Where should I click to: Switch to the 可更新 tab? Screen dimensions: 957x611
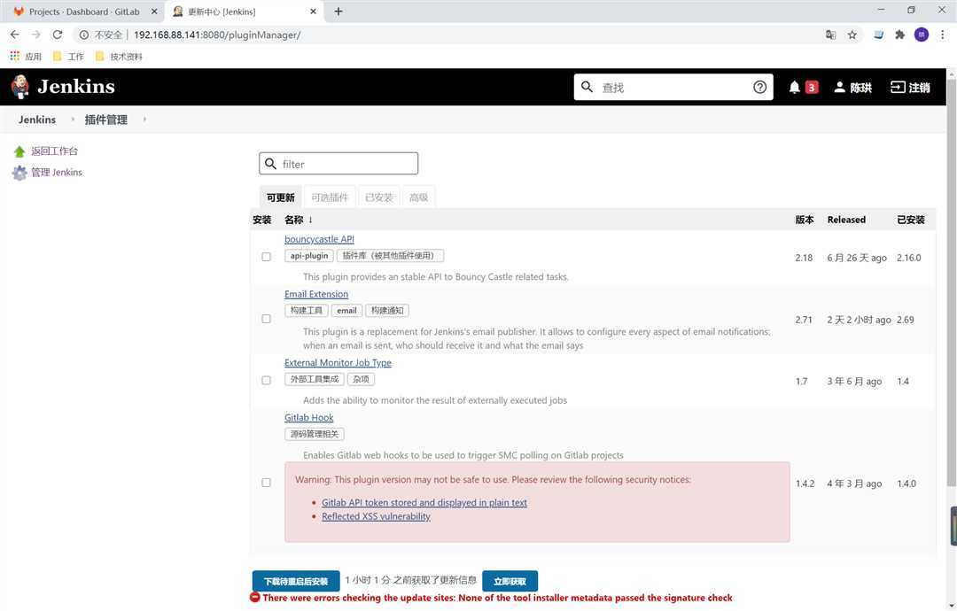[x=280, y=197]
